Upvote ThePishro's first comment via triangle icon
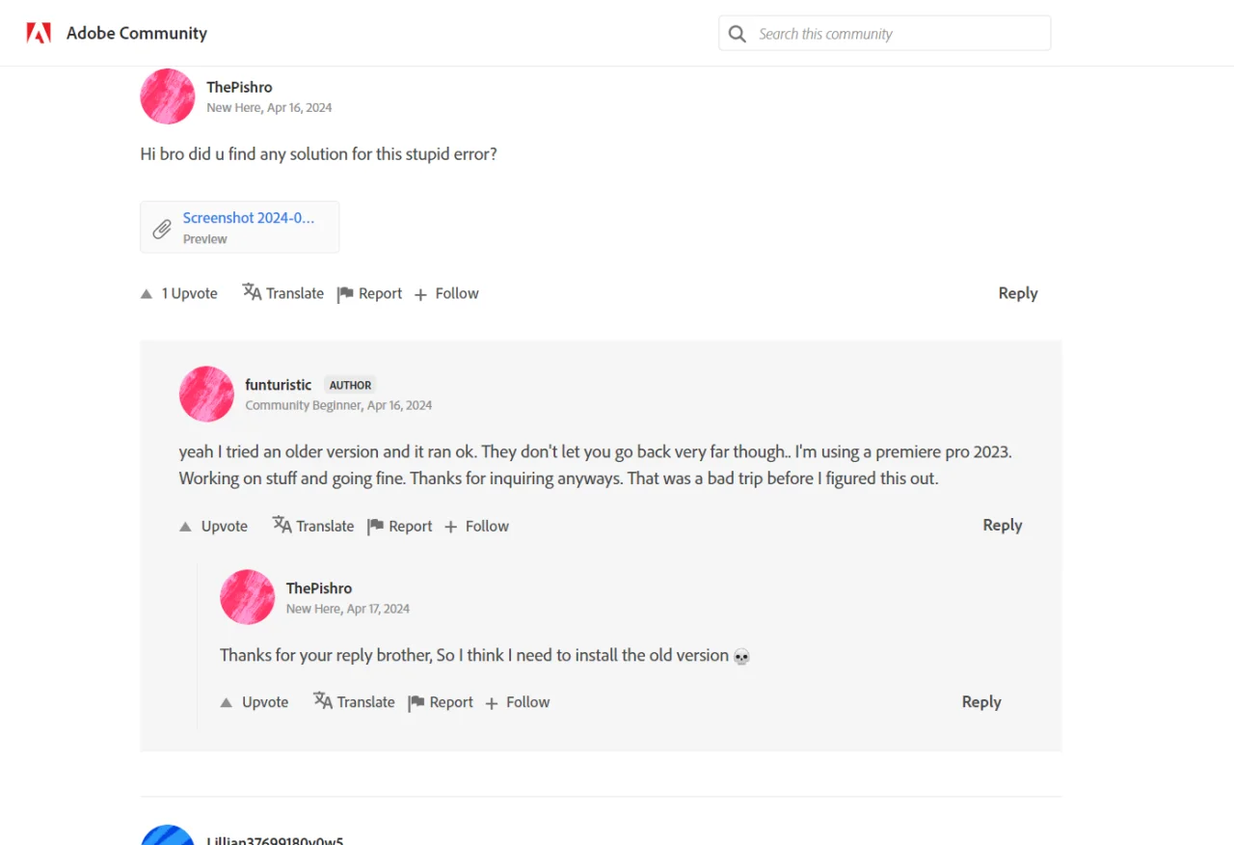1234x845 pixels. click(x=147, y=294)
